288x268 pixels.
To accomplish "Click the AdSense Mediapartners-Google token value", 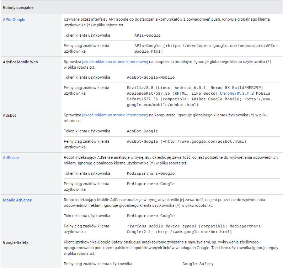I will [x=151, y=173].
